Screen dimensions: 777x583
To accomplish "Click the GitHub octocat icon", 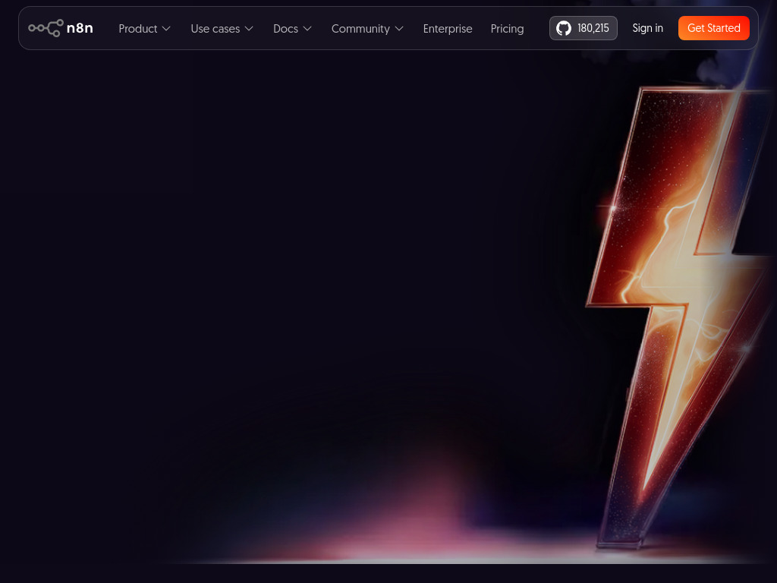I will tap(564, 28).
